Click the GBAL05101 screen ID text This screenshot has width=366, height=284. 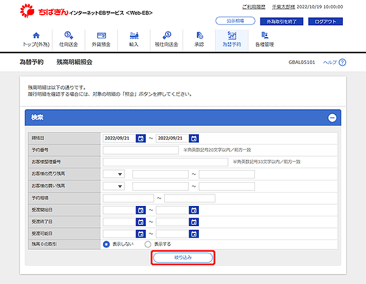tap(302, 62)
